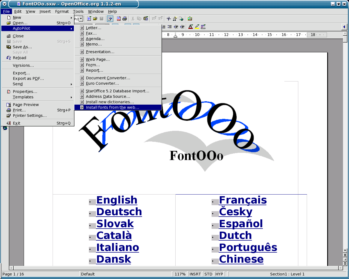Open the Gallery toolbar icon
Image resolution: width=349 pixels, height=279 pixels.
[190, 19]
